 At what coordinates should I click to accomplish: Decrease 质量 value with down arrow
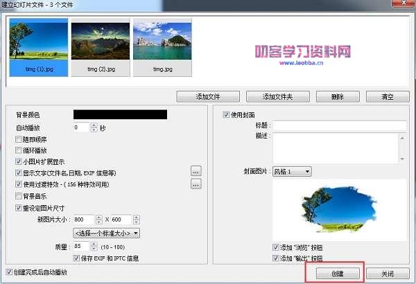click(94, 249)
